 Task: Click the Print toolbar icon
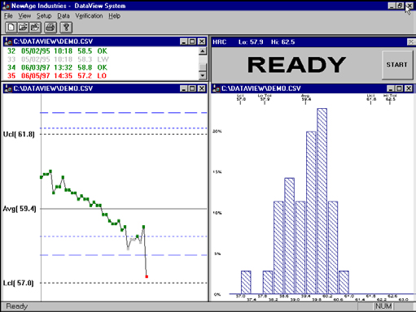tap(50, 28)
